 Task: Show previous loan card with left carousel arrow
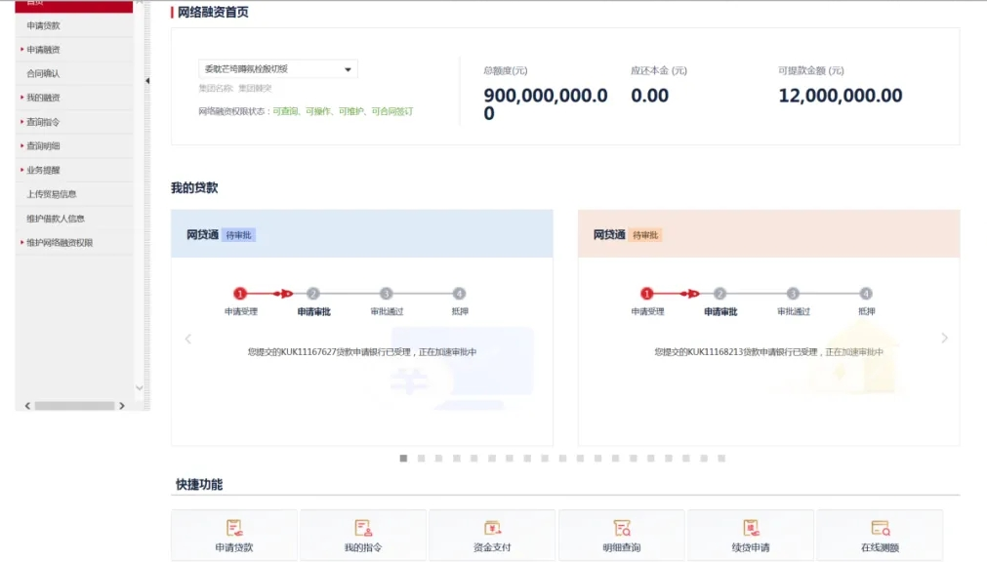pos(187,339)
